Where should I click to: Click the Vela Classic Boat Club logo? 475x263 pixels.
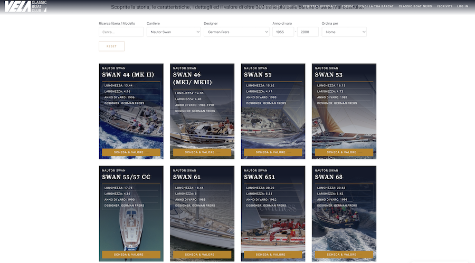[x=25, y=6]
